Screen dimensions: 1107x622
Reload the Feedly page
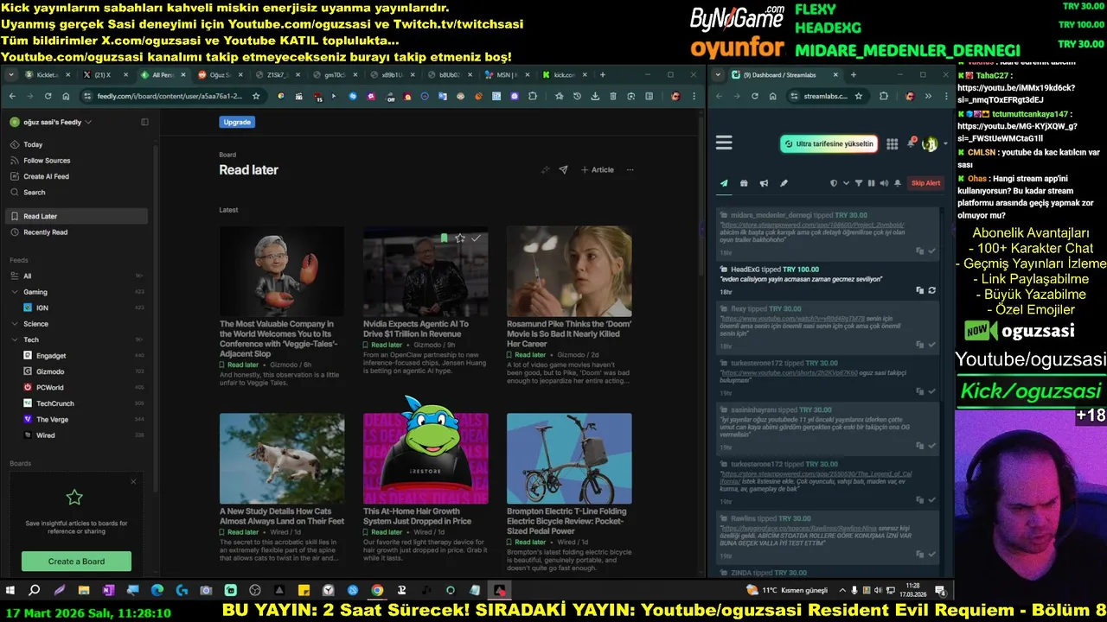click(x=49, y=96)
